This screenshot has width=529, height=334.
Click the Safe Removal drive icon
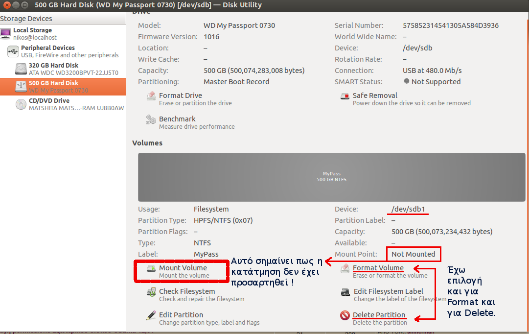(x=345, y=96)
